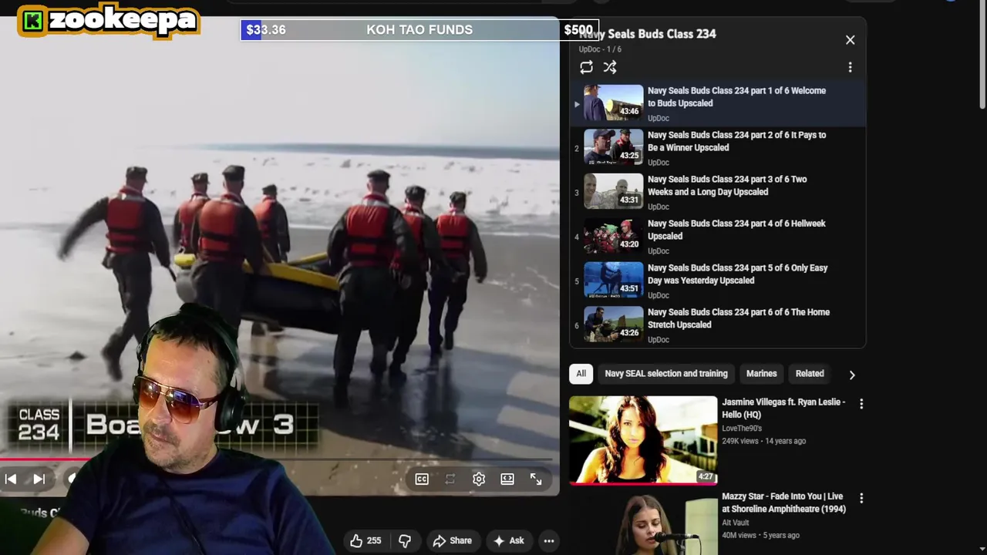Open part 4 Hellweek thumbnail
Image resolution: width=987 pixels, height=555 pixels.
pos(613,236)
